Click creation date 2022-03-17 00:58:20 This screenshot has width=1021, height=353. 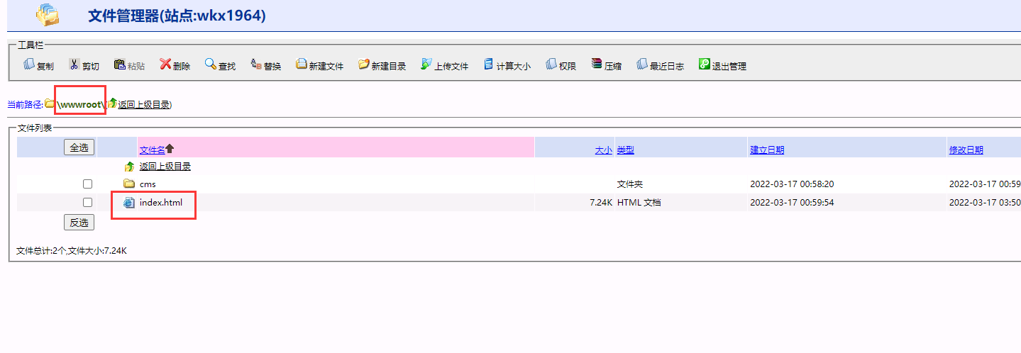coord(792,184)
